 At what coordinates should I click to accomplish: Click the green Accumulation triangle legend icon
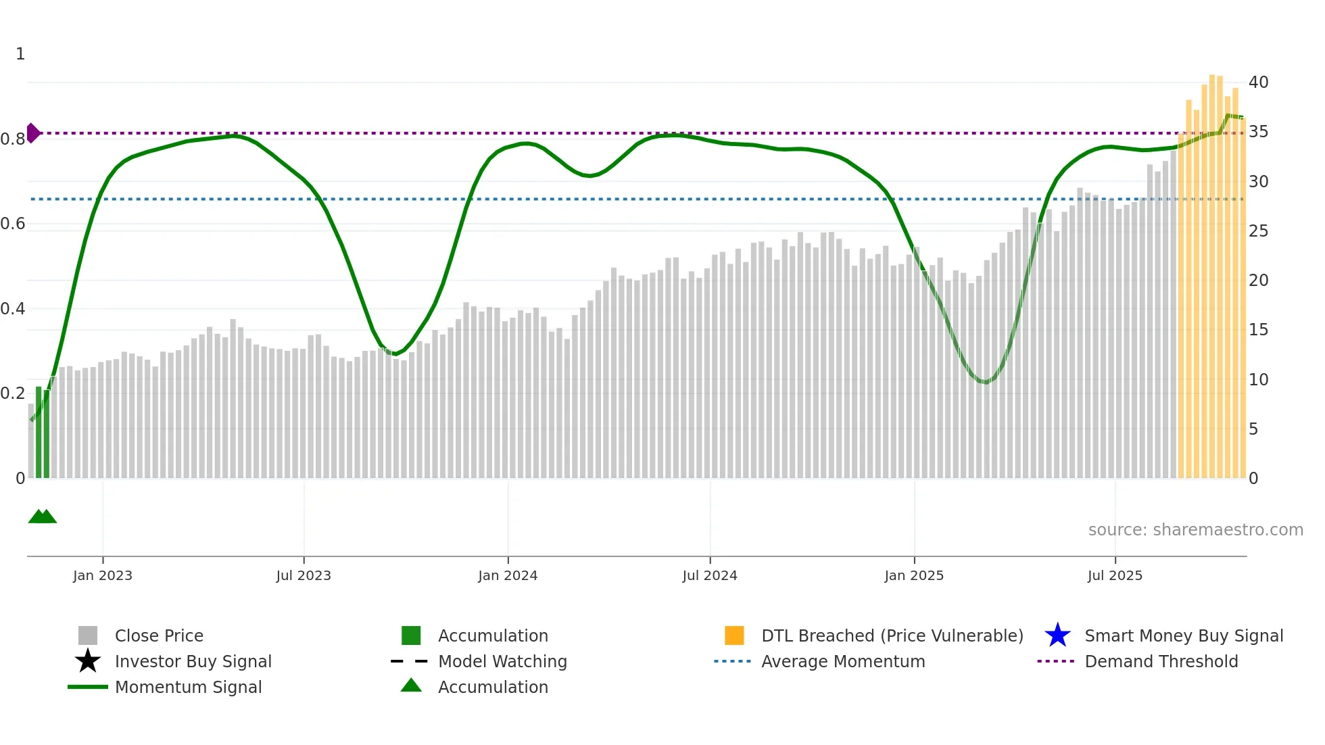pos(411,686)
